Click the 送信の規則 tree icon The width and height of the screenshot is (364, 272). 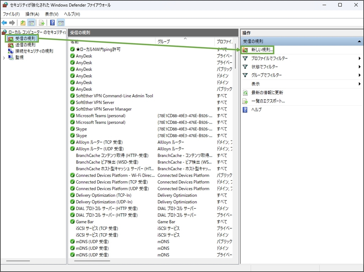click(11, 45)
